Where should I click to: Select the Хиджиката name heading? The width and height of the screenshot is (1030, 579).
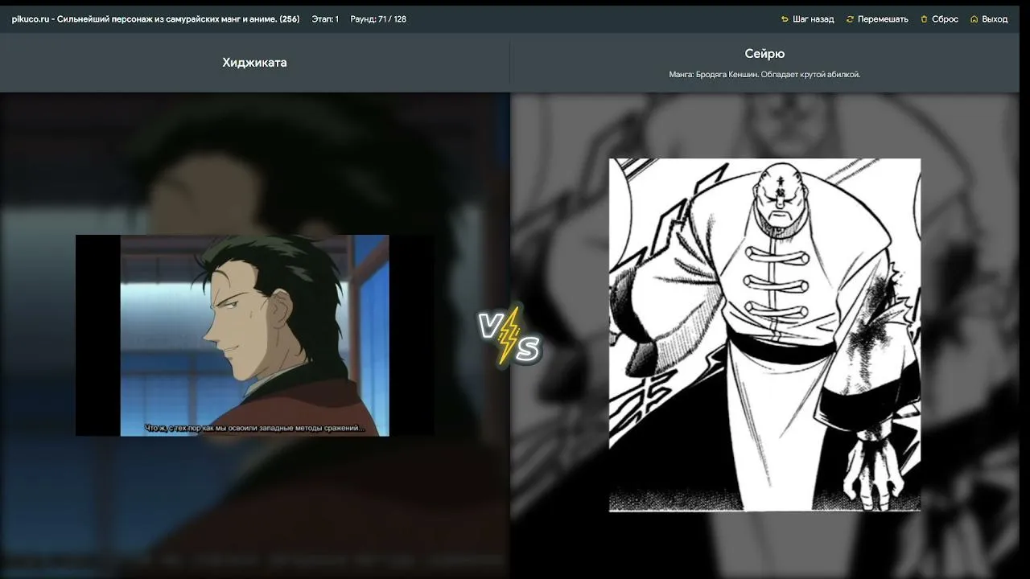coord(254,63)
